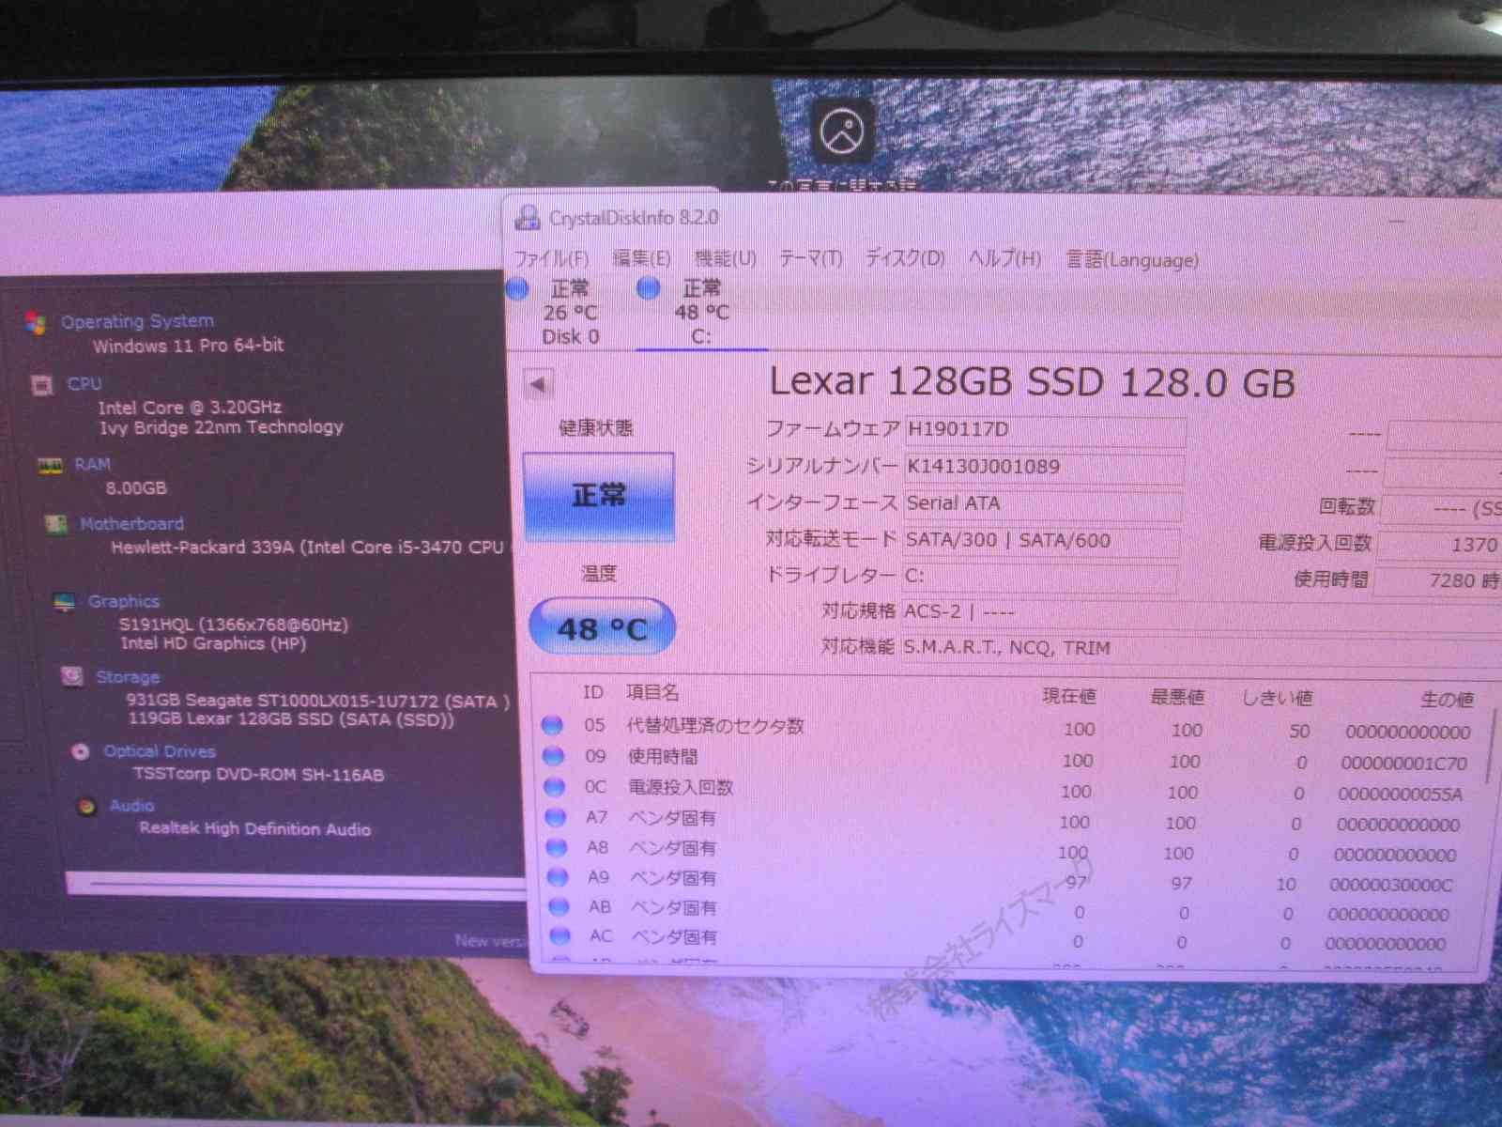Select Disk 0 at 26 °C

(x=570, y=313)
